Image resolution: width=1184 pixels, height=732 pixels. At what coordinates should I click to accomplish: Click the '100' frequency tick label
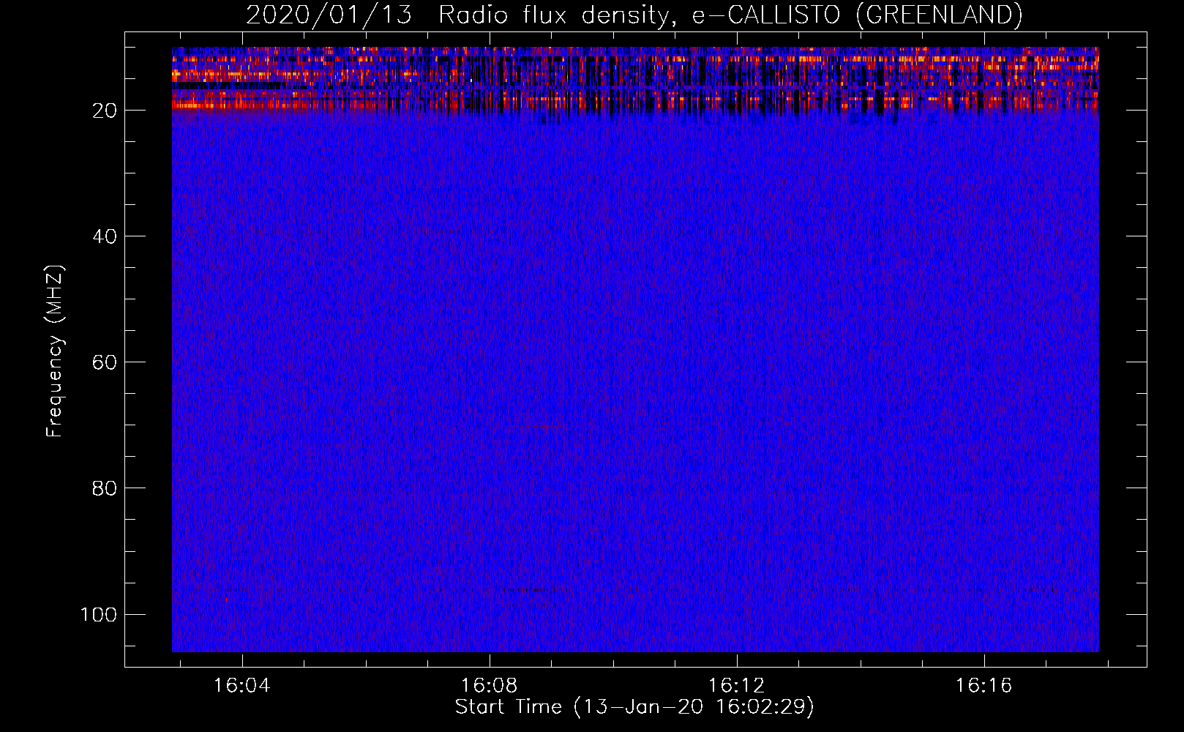[99, 614]
